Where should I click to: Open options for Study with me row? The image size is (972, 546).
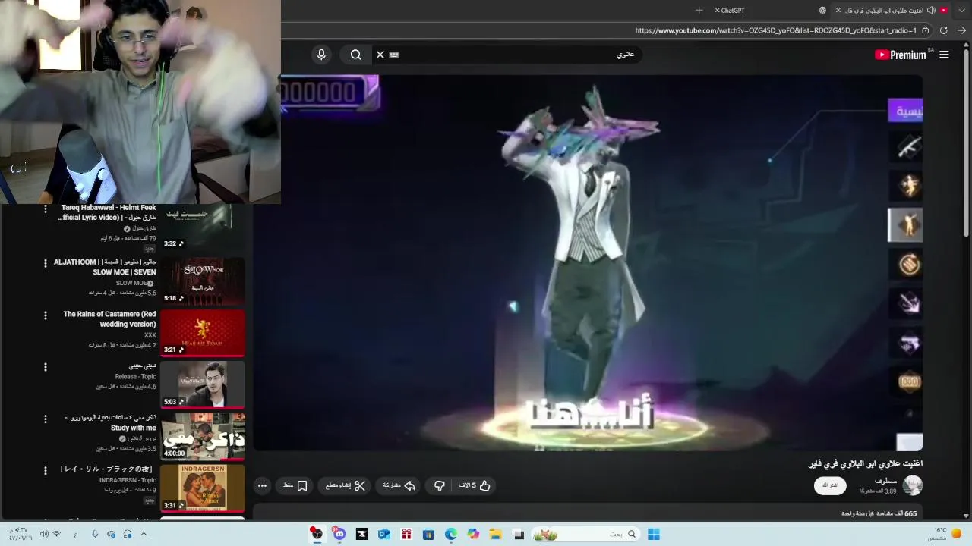[x=46, y=419]
